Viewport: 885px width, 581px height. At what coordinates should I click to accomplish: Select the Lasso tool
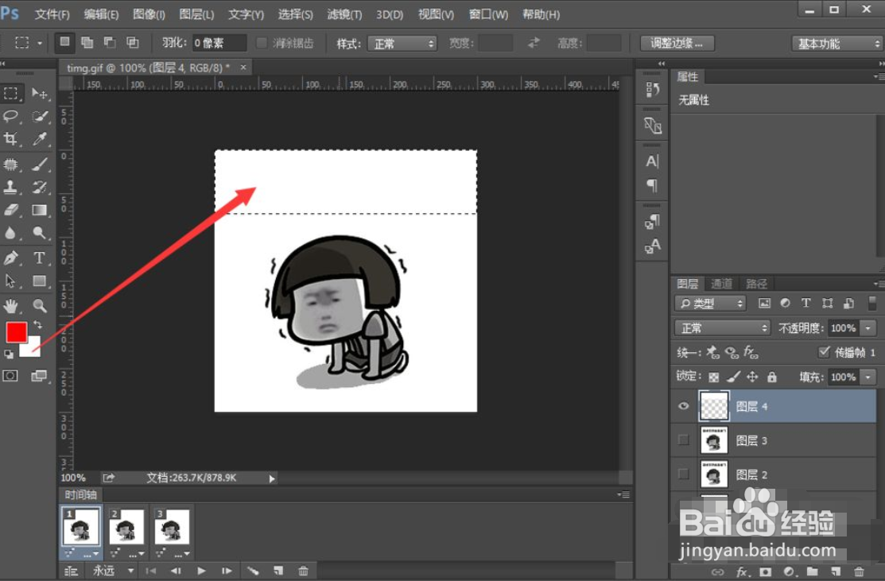tap(11, 116)
